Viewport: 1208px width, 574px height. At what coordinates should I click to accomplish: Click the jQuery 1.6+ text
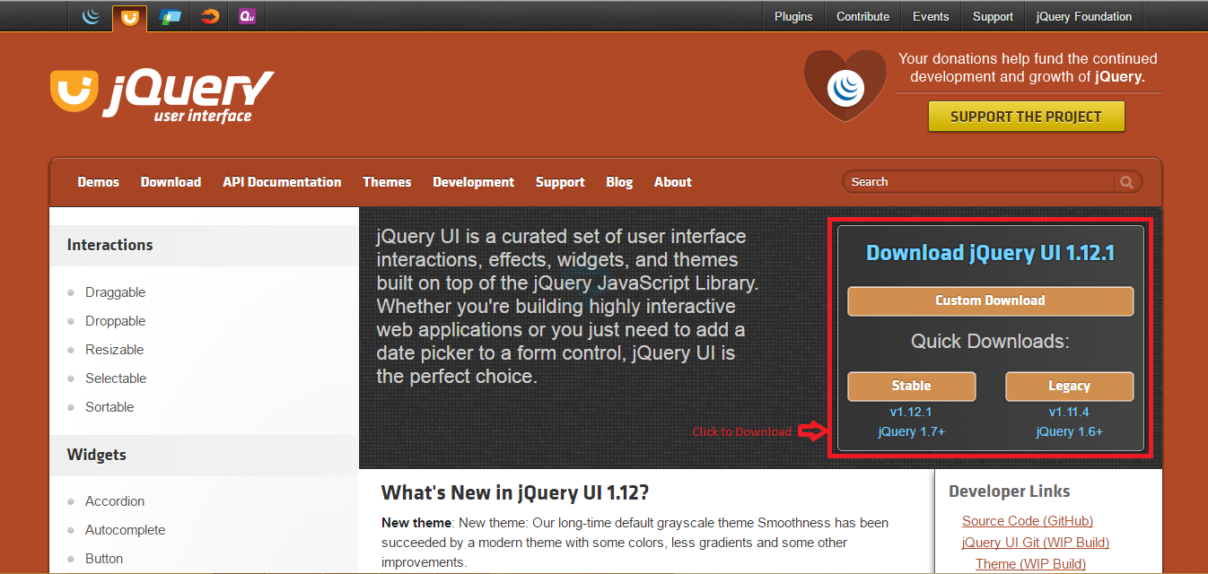pyautogui.click(x=1069, y=432)
